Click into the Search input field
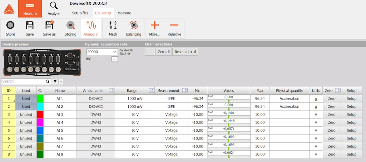Image resolution: width=366 pixels, height=162 pixels. click(23, 81)
